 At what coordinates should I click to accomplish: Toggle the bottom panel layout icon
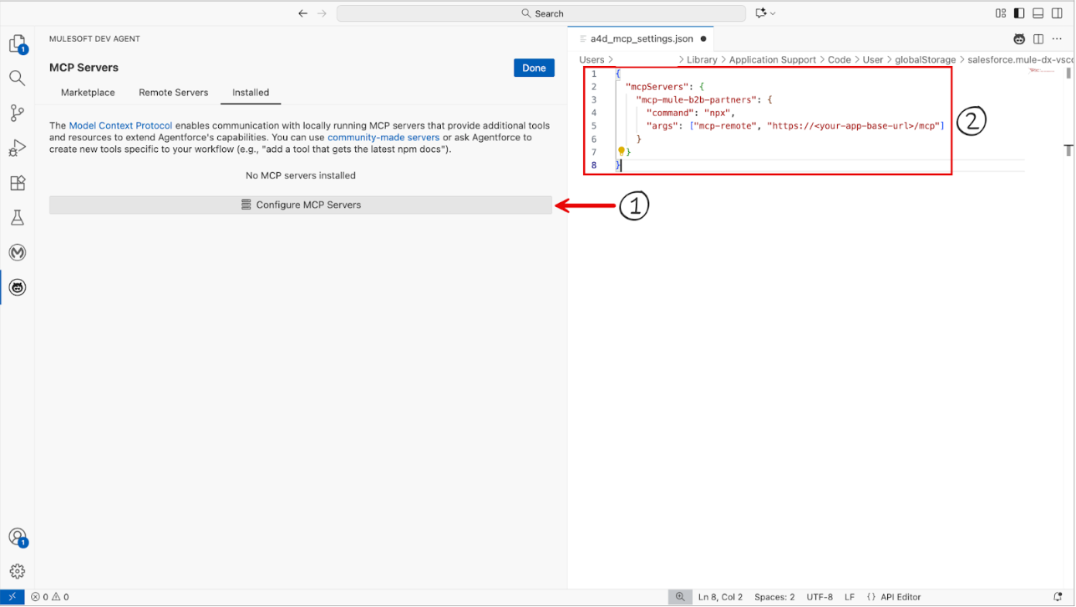point(1038,13)
